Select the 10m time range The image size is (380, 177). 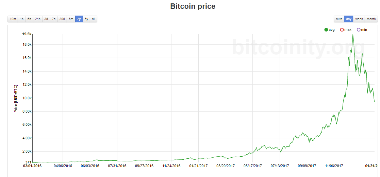coord(13,19)
